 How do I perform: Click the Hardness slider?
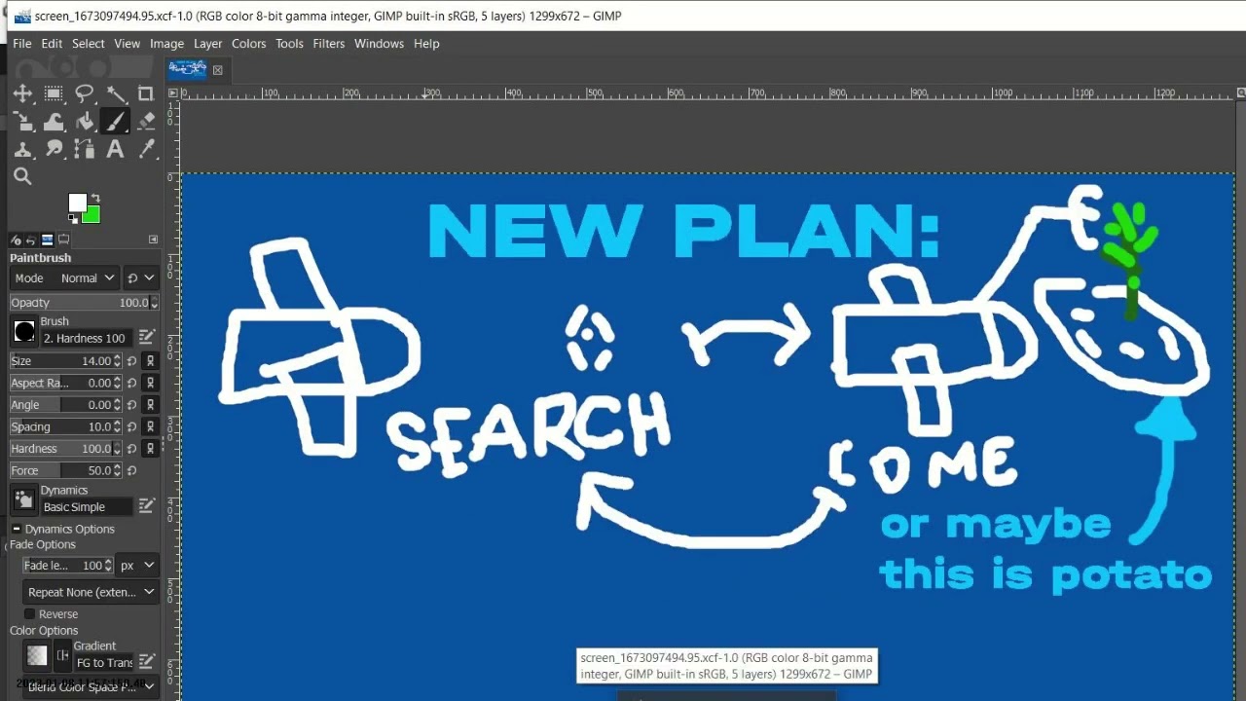tap(60, 449)
